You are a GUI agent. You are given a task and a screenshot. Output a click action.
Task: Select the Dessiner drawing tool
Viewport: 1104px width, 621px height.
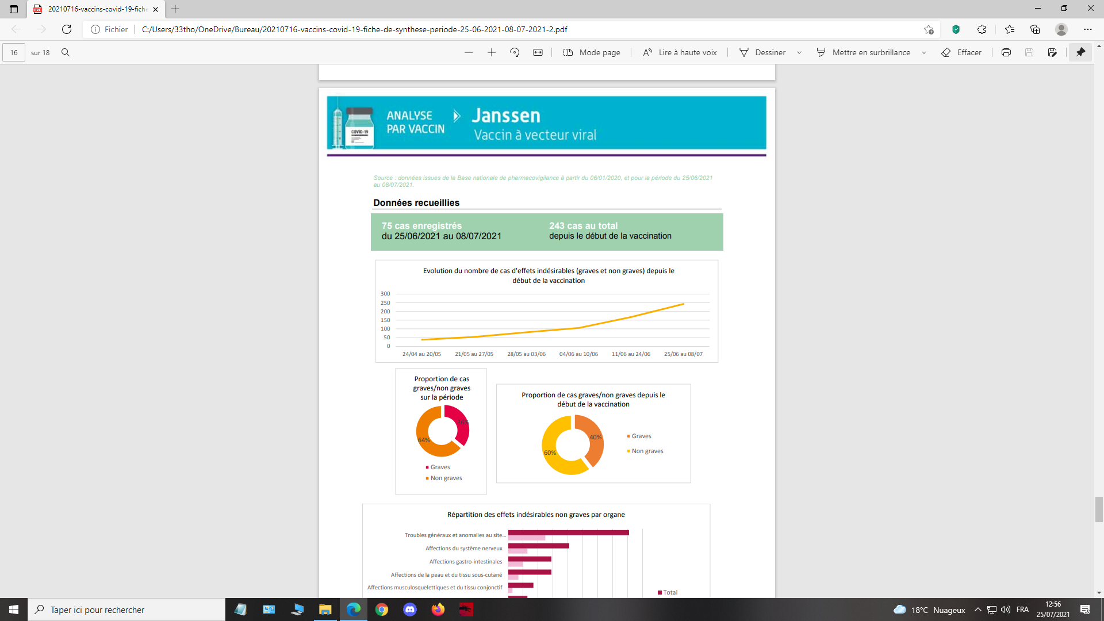762,52
